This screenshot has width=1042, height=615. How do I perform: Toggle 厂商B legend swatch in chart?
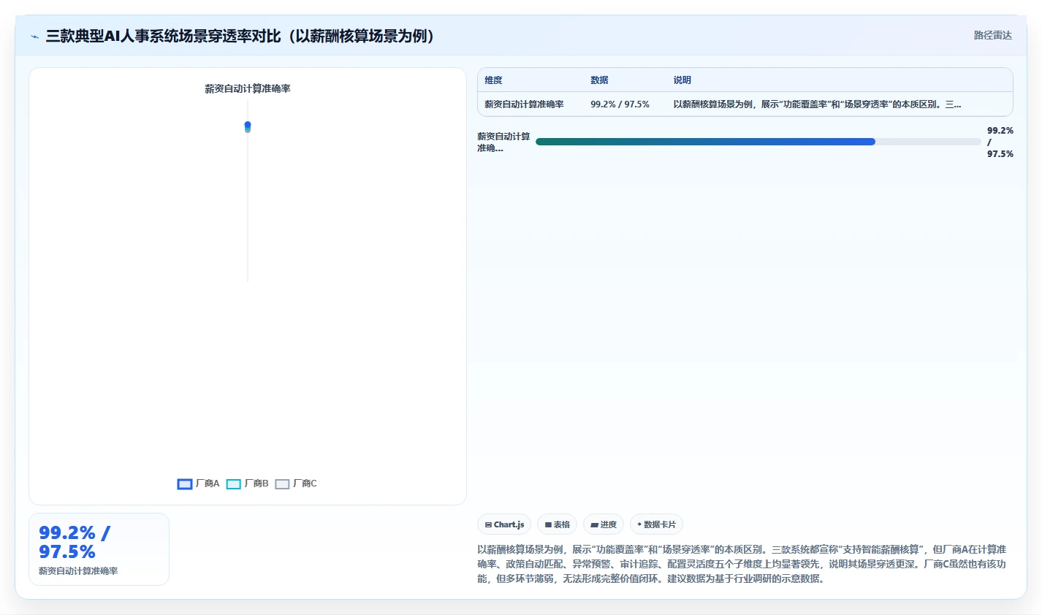tap(234, 484)
